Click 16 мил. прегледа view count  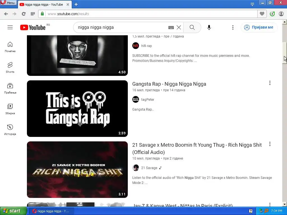pos(146,90)
